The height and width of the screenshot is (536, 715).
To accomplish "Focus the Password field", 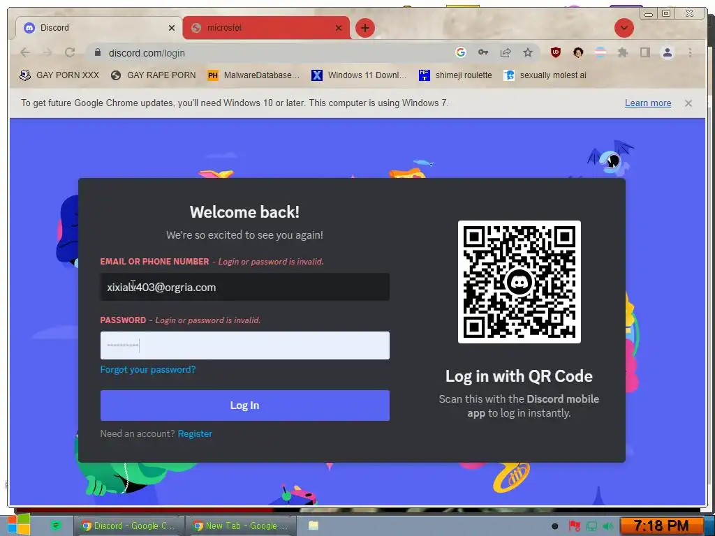I will (245, 345).
